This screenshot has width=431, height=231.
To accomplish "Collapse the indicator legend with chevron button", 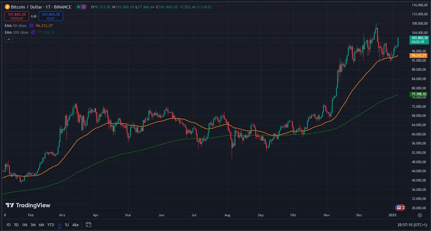I will click(x=9, y=39).
